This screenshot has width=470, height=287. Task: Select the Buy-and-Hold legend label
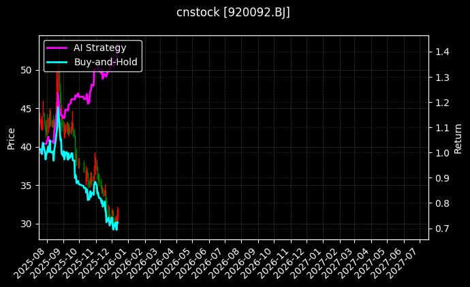[106, 61]
